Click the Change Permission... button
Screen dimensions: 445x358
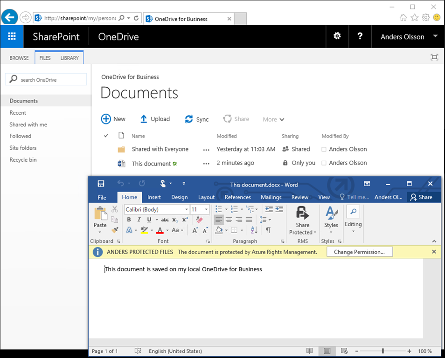point(359,252)
